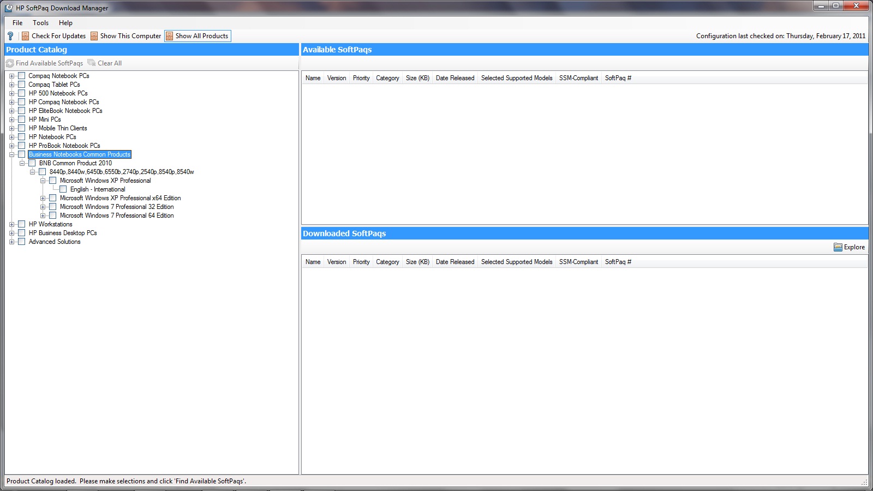Sort Available SoftPaqs by Priority column
This screenshot has width=873, height=491.
(361, 78)
